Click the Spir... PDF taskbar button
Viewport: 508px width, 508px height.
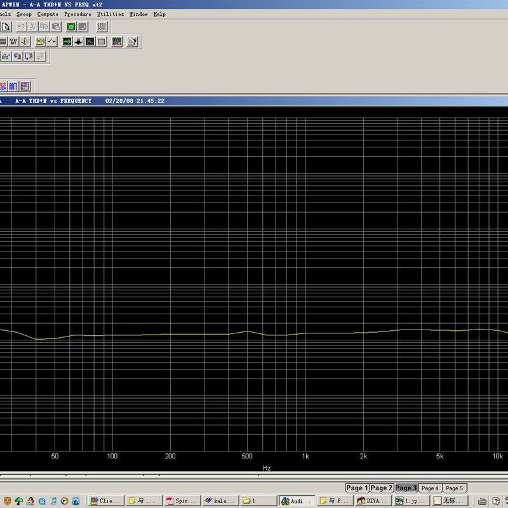tap(182, 501)
